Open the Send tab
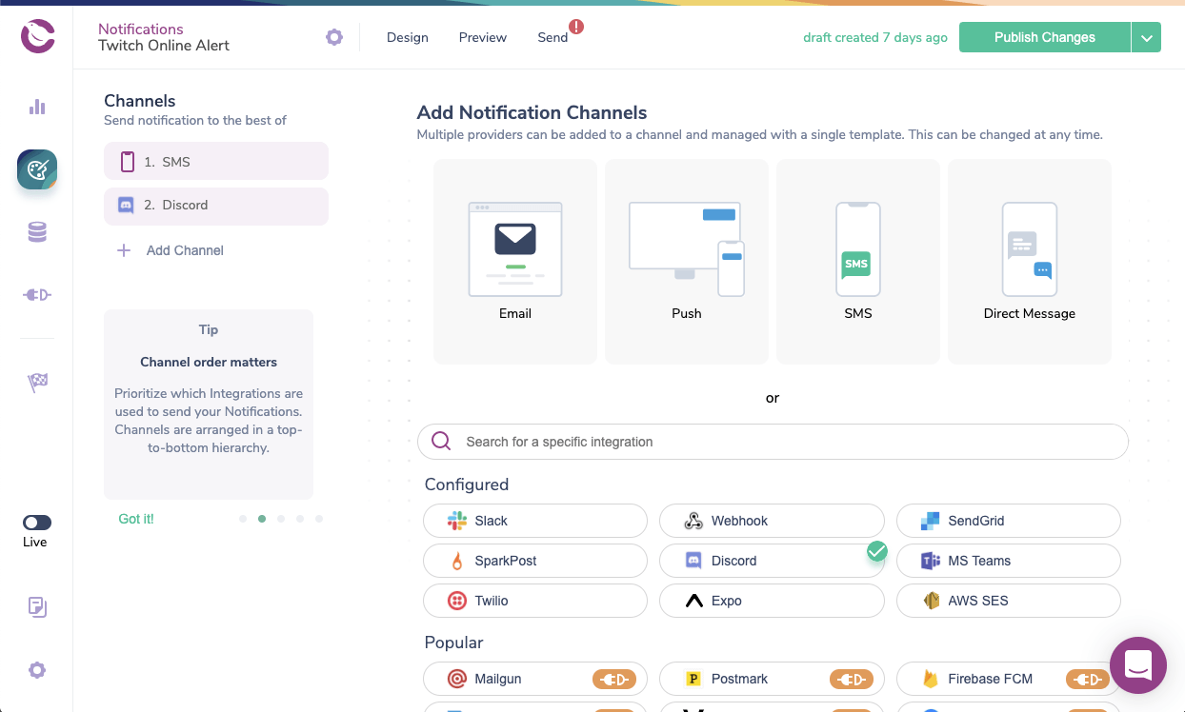 pos(552,37)
